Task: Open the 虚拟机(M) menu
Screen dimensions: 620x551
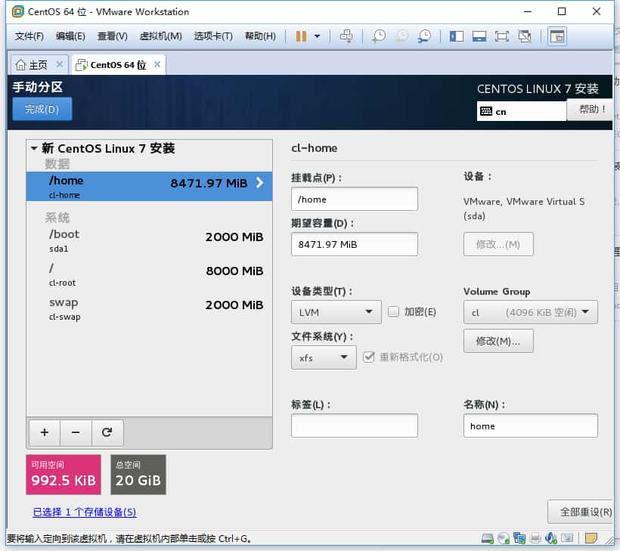Action: tap(160, 36)
